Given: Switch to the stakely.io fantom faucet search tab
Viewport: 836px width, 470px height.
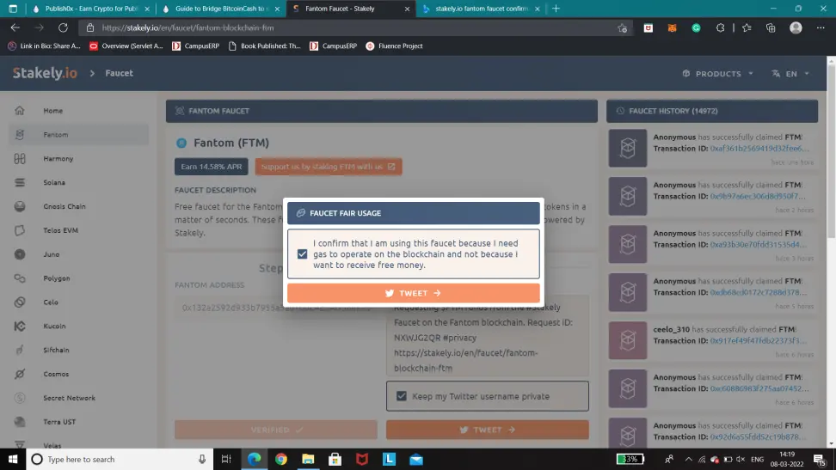Looking at the screenshot, I should pos(481,9).
